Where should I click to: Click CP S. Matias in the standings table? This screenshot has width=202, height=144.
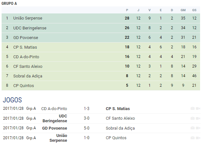[x=25, y=47]
